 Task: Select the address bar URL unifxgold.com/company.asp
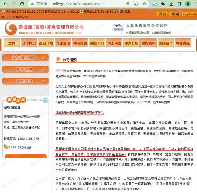[x=76, y=4]
